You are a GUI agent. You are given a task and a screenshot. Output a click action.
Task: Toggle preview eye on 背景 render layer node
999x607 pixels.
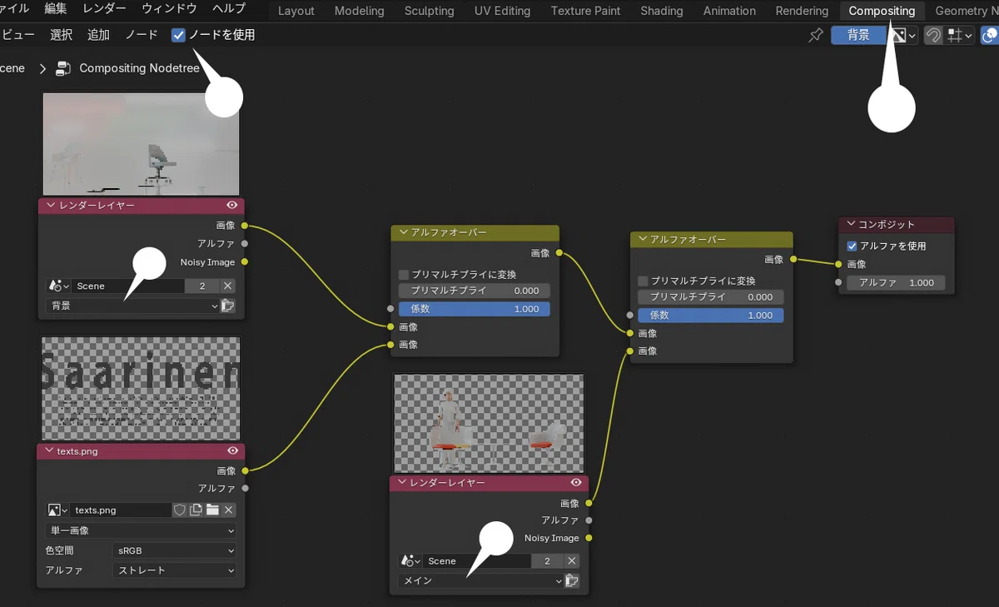click(231, 205)
